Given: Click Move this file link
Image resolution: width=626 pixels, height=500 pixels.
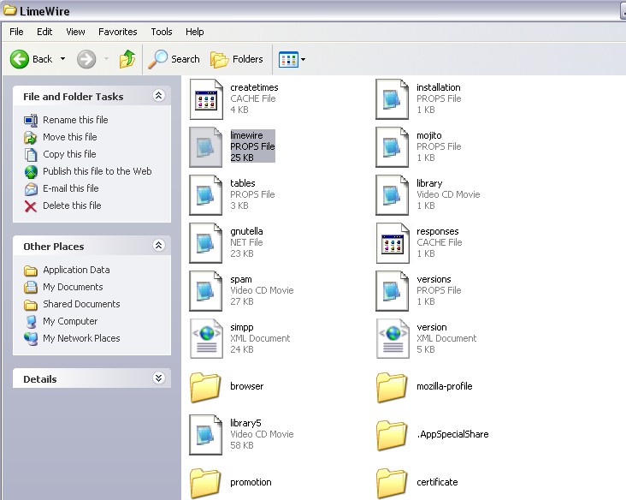Looking at the screenshot, I should pos(70,137).
